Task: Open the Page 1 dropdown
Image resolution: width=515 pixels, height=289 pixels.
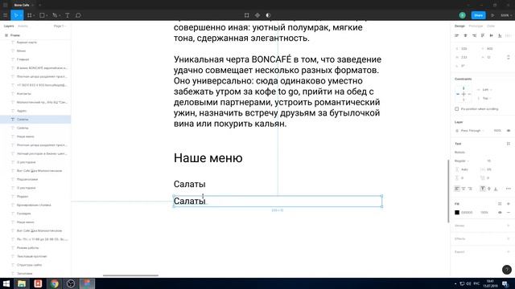Action: click(x=60, y=26)
